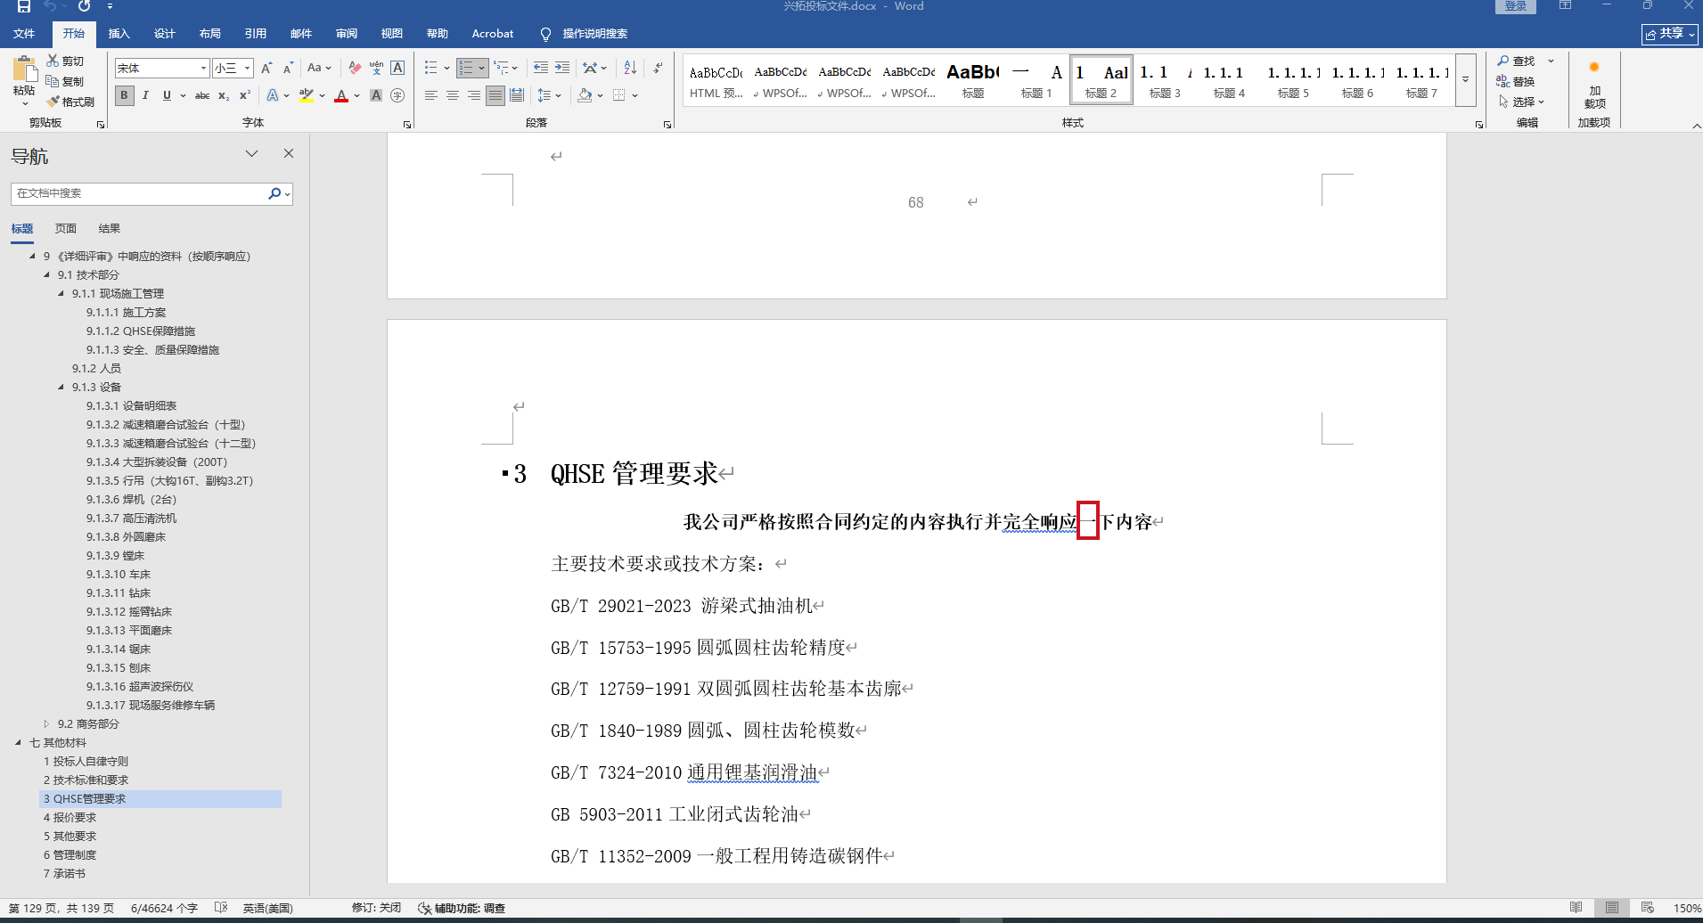Apply the yellow text highlight color
1703x923 pixels.
pyautogui.click(x=307, y=95)
